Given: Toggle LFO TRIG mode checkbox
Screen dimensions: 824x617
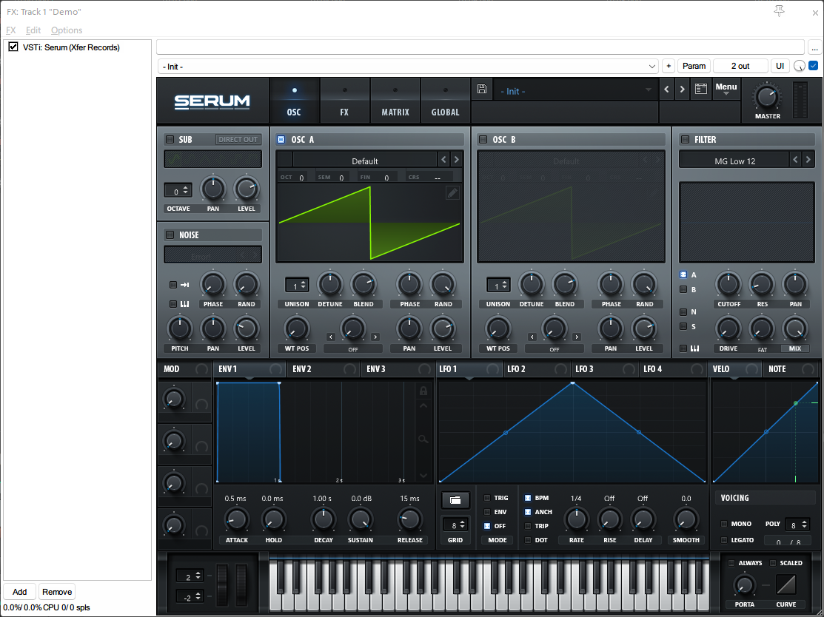Looking at the screenshot, I should pyautogui.click(x=486, y=498).
